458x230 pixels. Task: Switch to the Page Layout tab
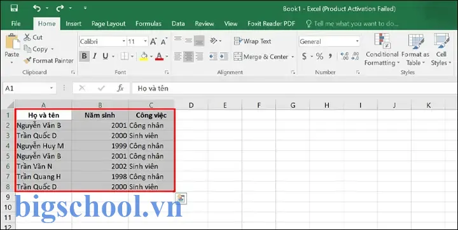[x=108, y=24]
